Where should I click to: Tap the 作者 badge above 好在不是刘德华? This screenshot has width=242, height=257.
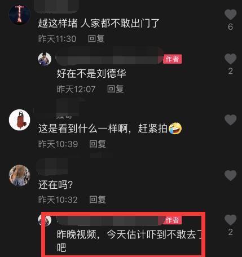172,59
